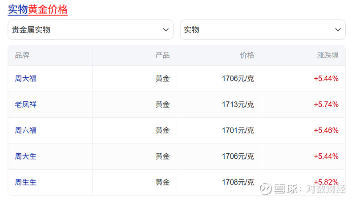Click the +5.46% change for 周六福
The width and height of the screenshot is (356, 200).
coord(326,130)
